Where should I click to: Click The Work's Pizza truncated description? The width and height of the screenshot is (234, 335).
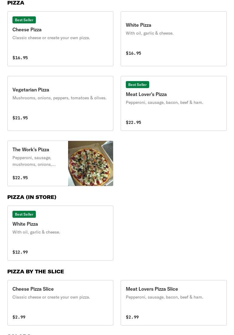(34, 161)
